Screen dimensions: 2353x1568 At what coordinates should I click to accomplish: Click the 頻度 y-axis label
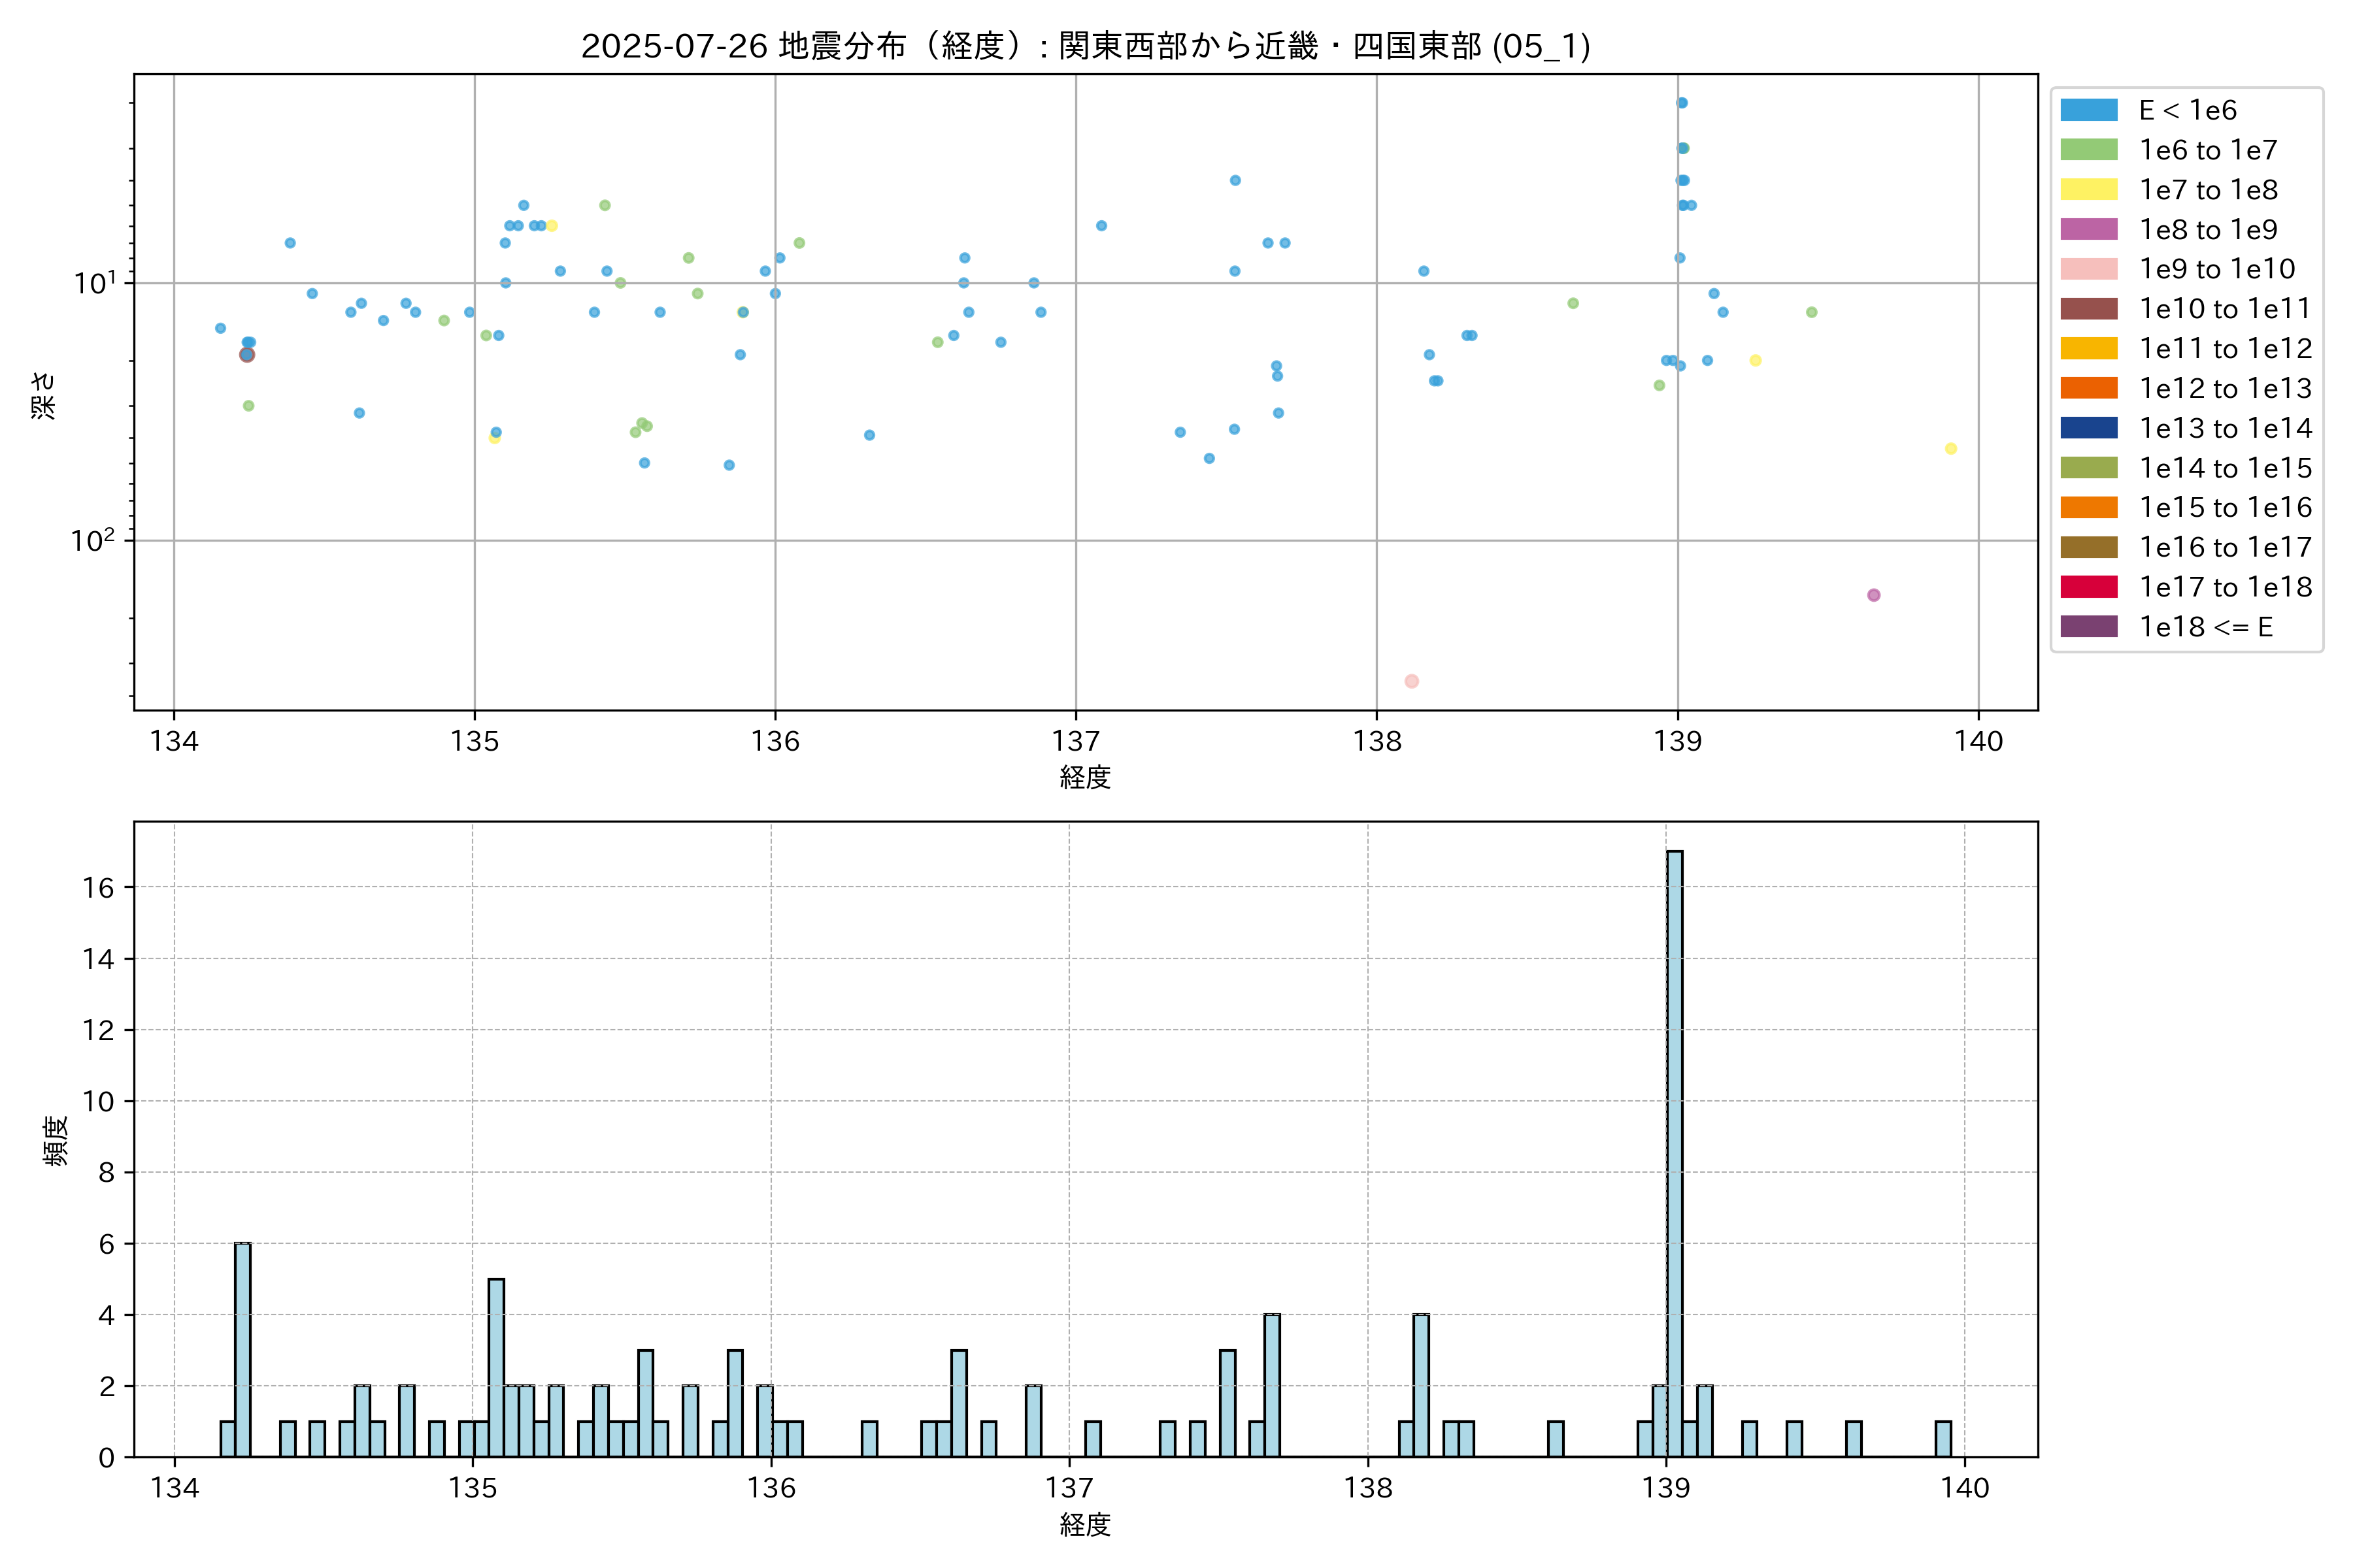tap(56, 1140)
